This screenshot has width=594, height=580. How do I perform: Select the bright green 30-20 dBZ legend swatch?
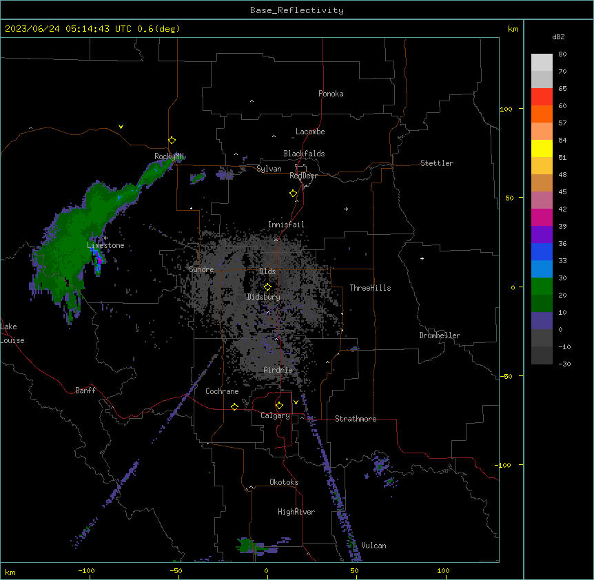click(x=542, y=287)
